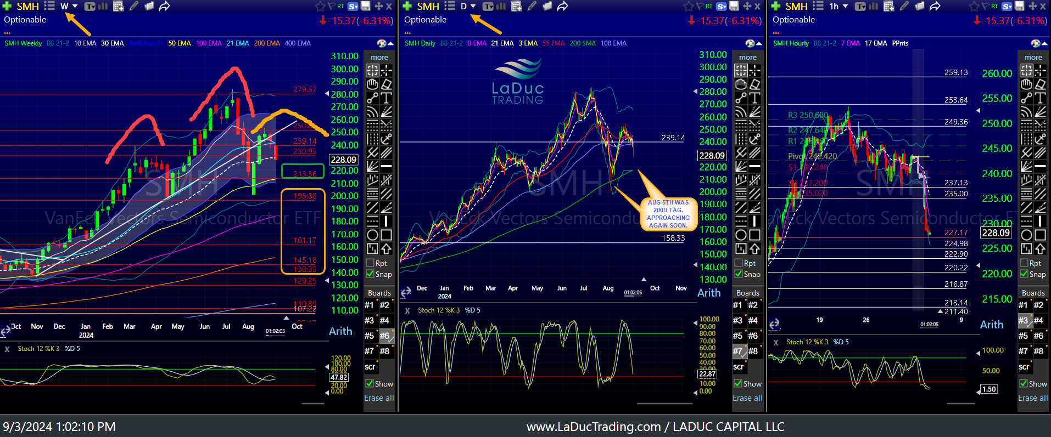Screen dimensions: 1051x437
Task: Click Arith scale label on hourly chart
Action: (x=992, y=325)
